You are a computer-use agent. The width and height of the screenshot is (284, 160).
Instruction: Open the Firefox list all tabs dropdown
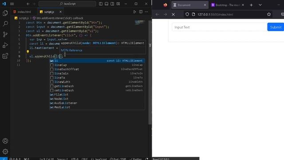260,5
